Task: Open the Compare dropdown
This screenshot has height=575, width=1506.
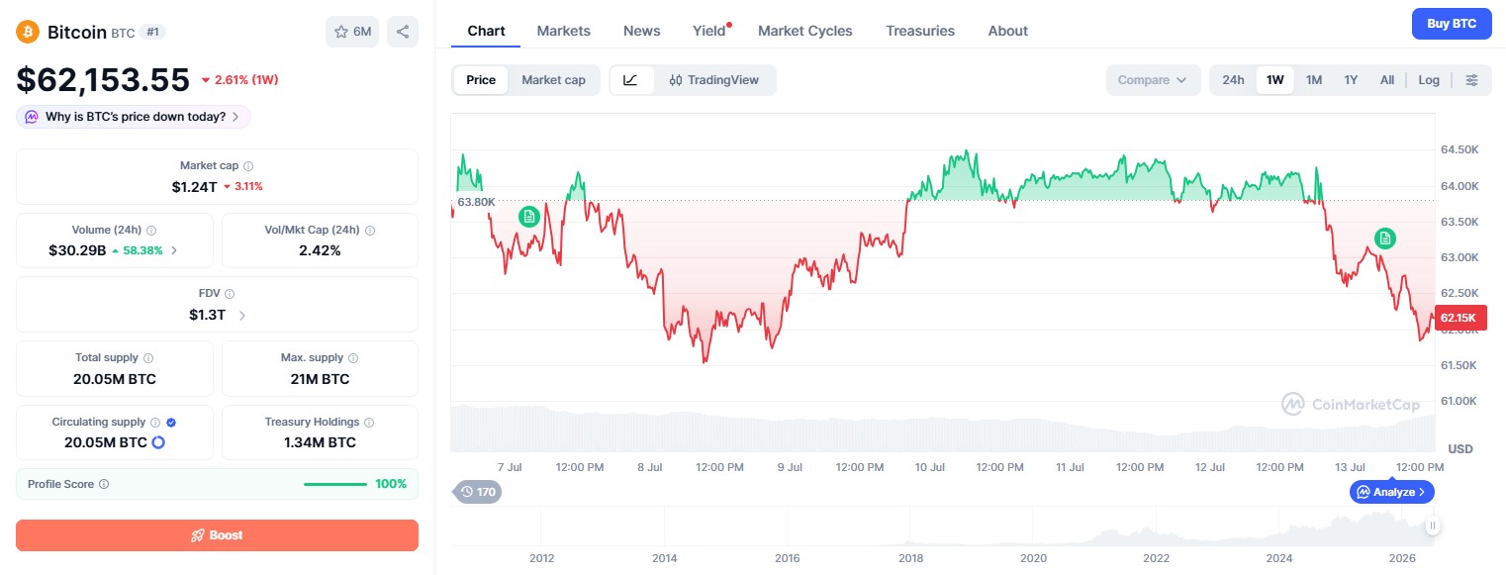Action: coord(1153,80)
